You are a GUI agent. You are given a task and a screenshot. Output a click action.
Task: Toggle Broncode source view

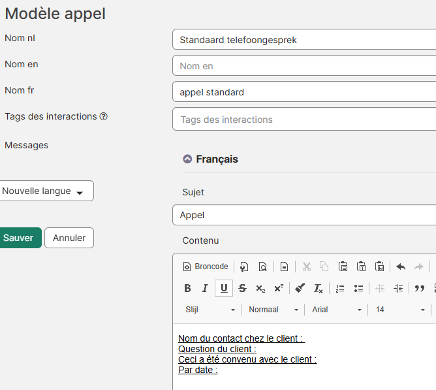(x=206, y=267)
